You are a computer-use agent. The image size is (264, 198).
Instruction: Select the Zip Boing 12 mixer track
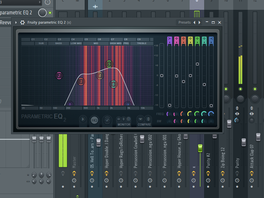click(223, 158)
